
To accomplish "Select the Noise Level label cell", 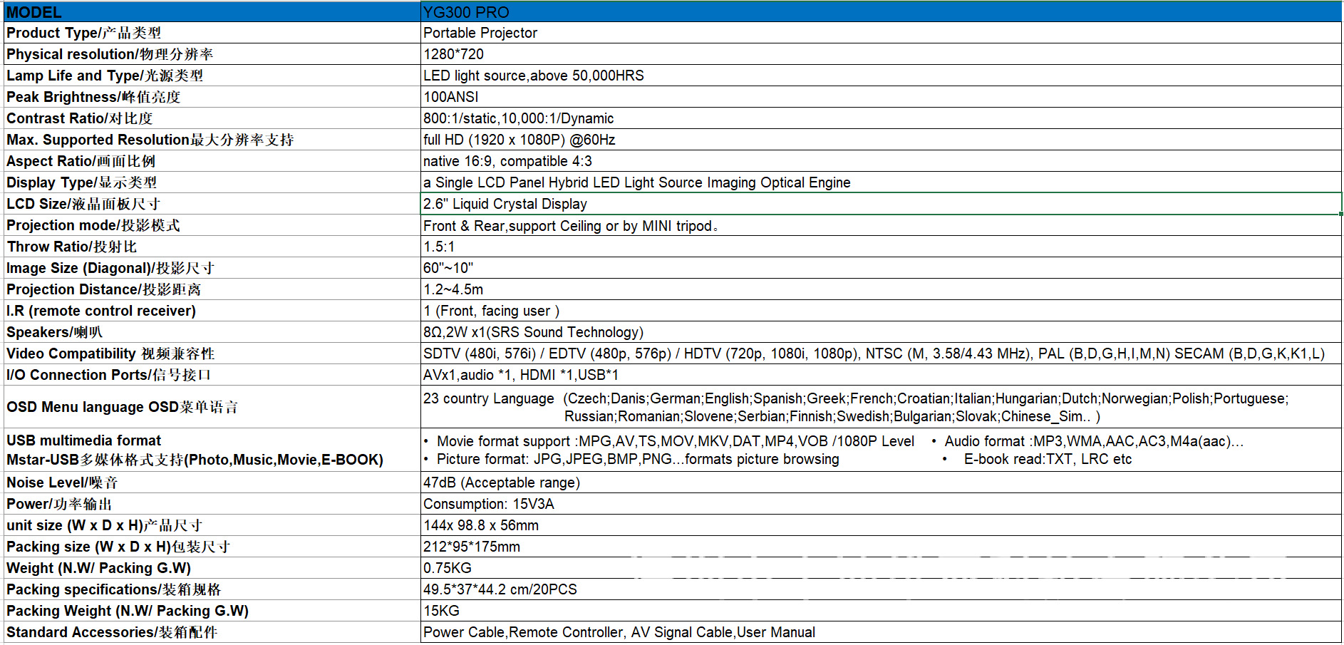I will pos(212,483).
